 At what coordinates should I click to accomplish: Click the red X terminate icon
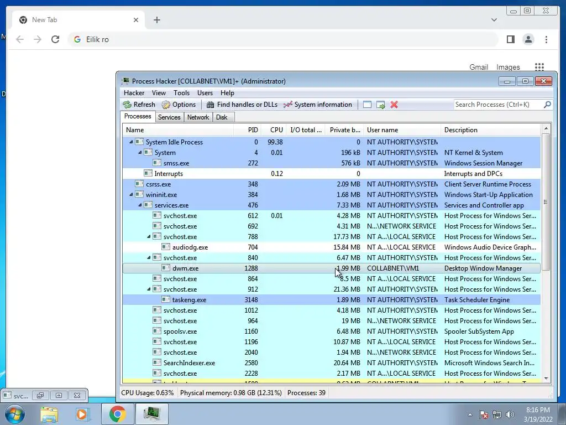394,105
